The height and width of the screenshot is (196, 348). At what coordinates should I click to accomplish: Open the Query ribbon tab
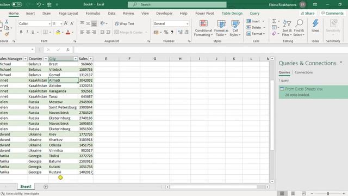(254, 13)
